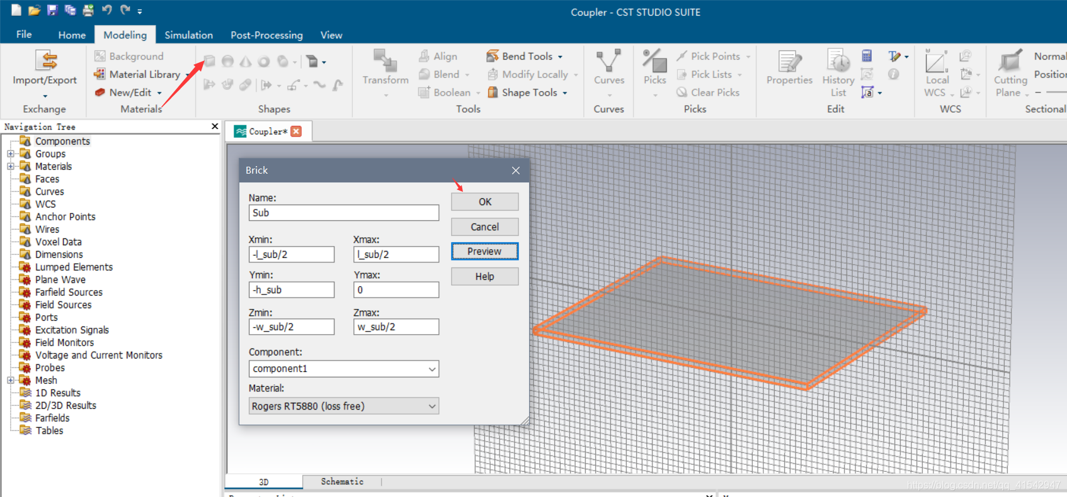Click the Ymax input field
Screen dimensions: 1067x497
[x=396, y=289]
